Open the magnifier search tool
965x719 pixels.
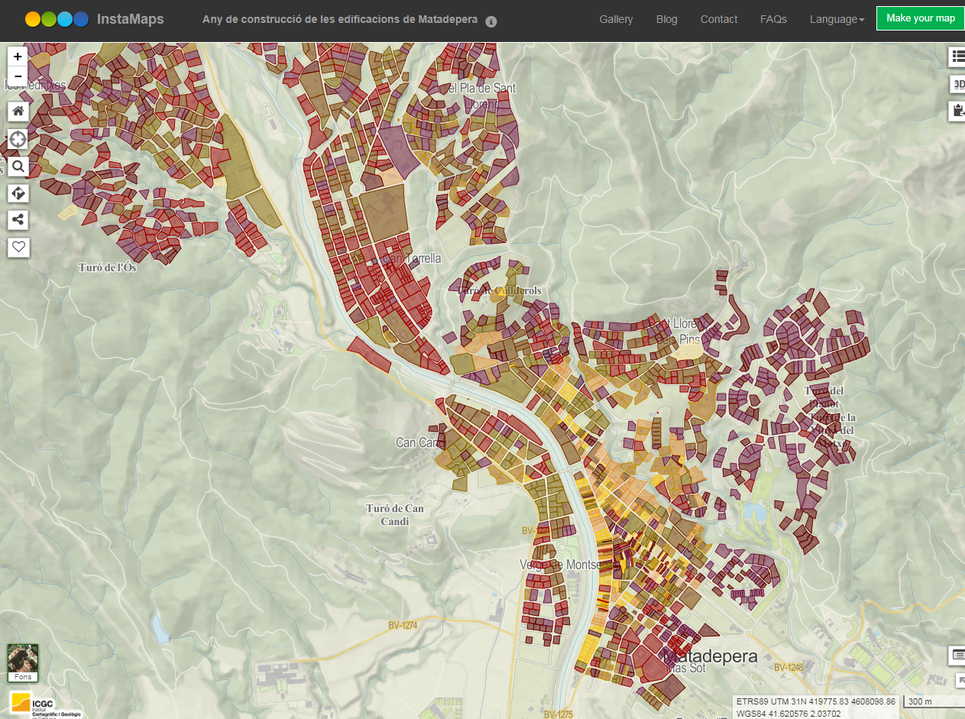[x=18, y=167]
